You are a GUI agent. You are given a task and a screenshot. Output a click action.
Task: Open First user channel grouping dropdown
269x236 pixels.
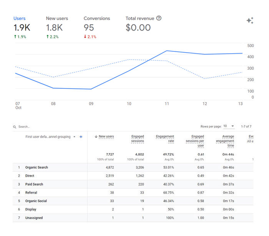coord(74,137)
